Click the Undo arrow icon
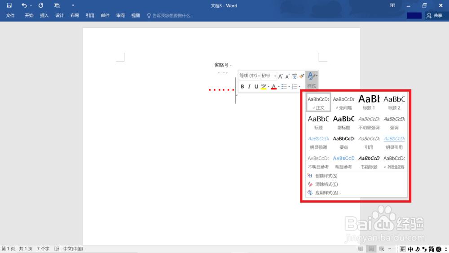The height and width of the screenshot is (253, 449). (x=24, y=5)
